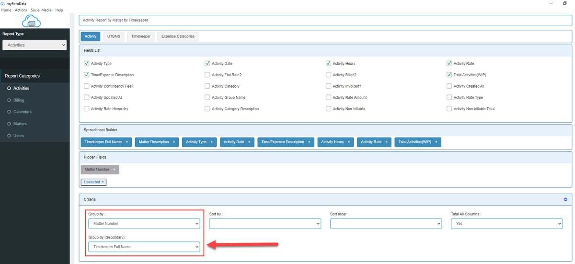Collapse the Criteria panel with minus icon
The height and width of the screenshot is (264, 575).
[565, 199]
